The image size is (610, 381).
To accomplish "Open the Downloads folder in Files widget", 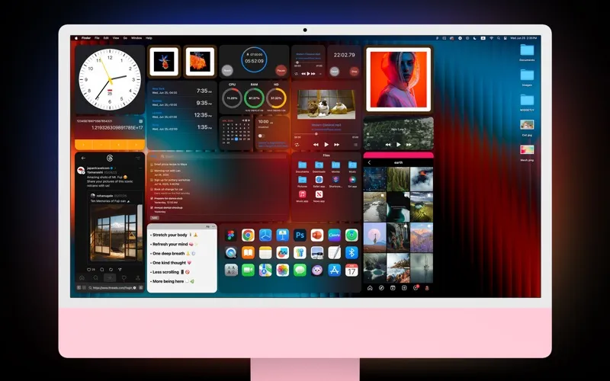I will (x=319, y=166).
